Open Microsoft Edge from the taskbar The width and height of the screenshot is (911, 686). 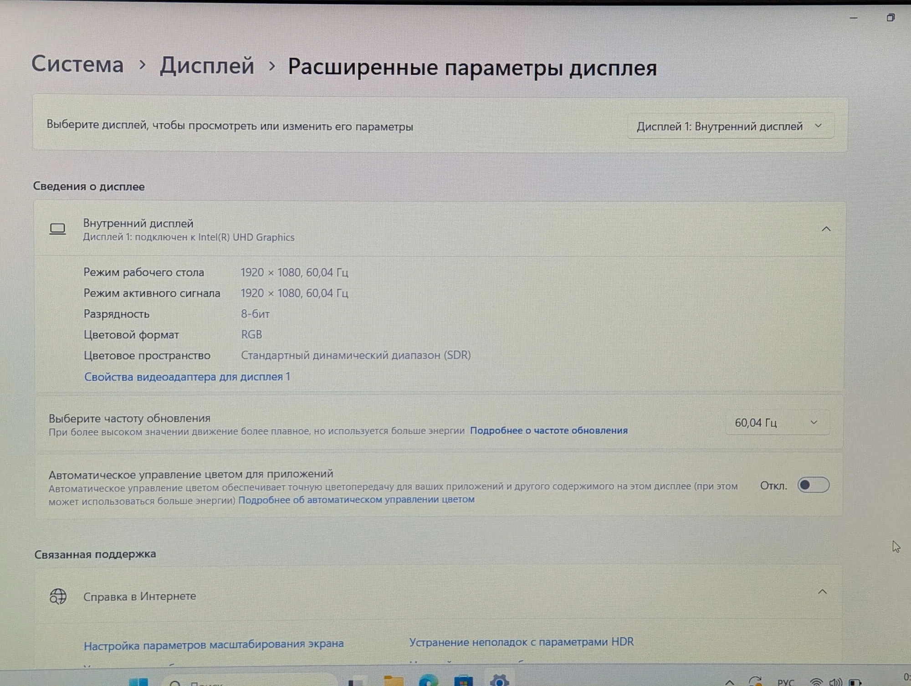[428, 681]
